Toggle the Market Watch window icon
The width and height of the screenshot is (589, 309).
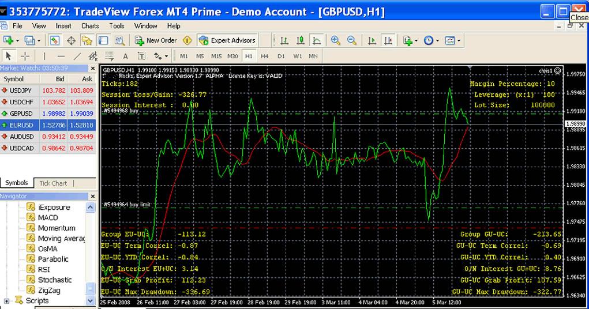[x=55, y=40]
